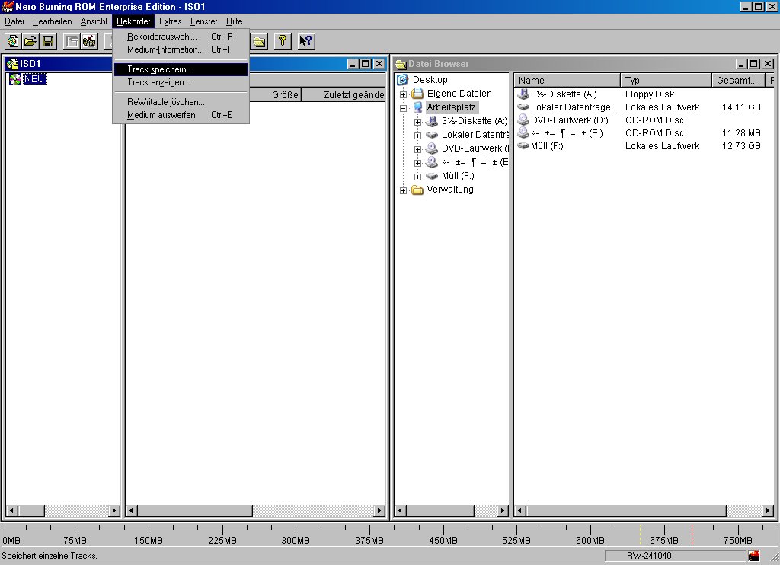780x565 pixels.
Task: Open the Extras menu
Action: tap(170, 21)
